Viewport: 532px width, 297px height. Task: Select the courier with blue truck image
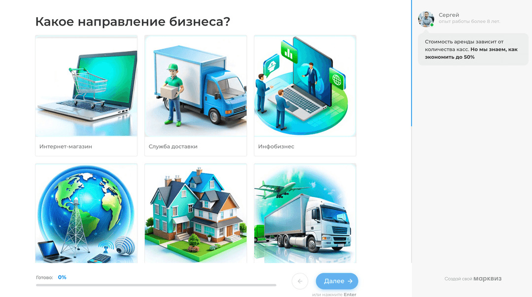coord(196,86)
